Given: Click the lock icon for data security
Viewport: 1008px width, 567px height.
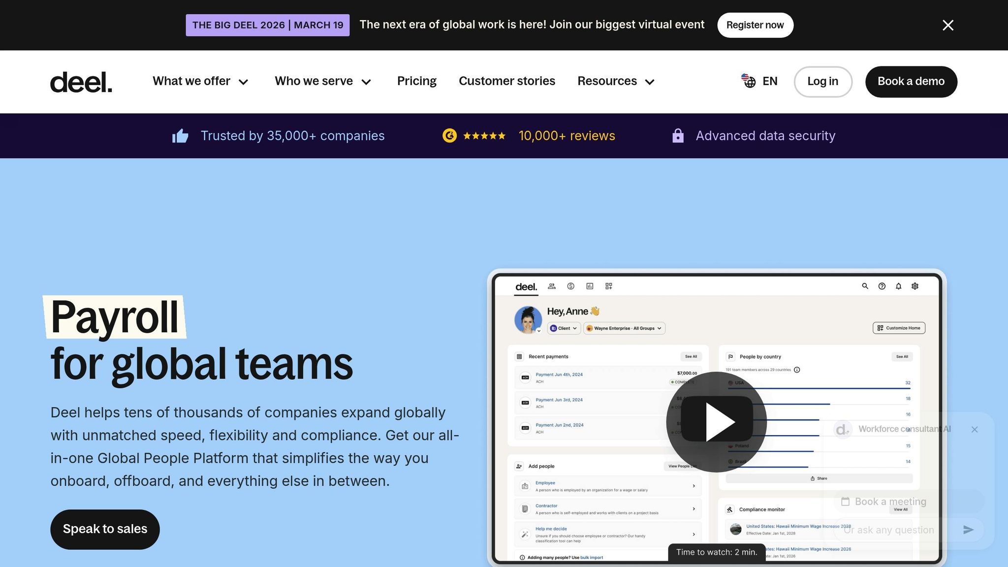Looking at the screenshot, I should point(678,136).
